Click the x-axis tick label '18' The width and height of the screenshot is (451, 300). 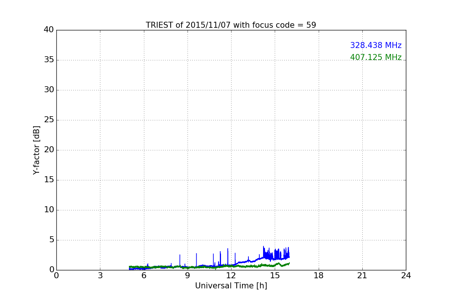tap(319, 276)
